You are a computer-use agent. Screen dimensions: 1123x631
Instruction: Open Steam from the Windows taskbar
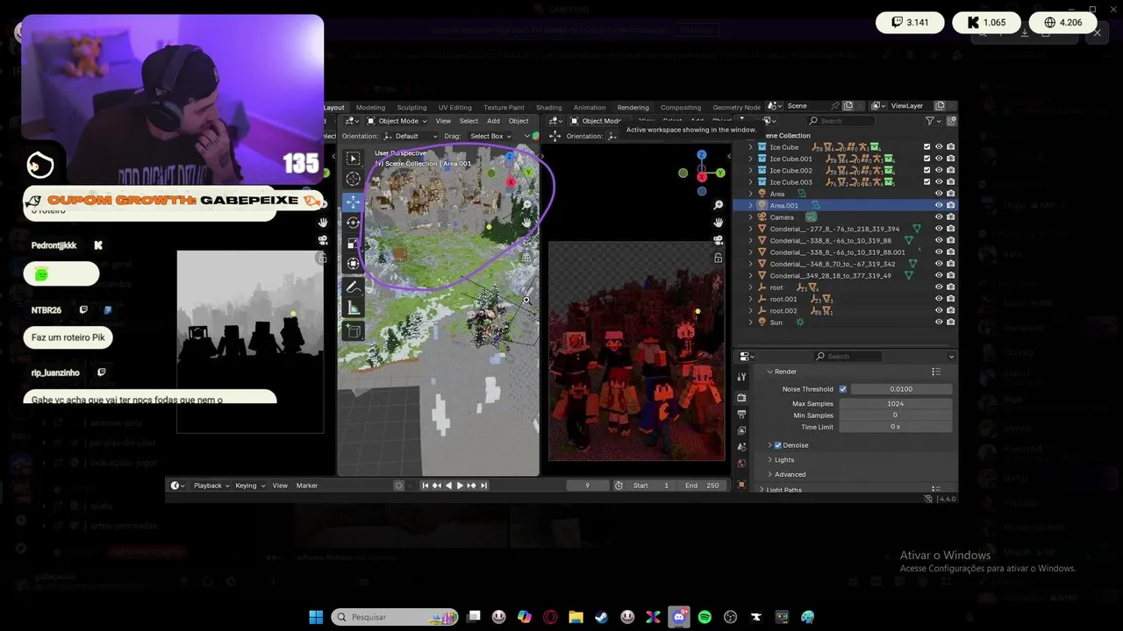(x=602, y=617)
